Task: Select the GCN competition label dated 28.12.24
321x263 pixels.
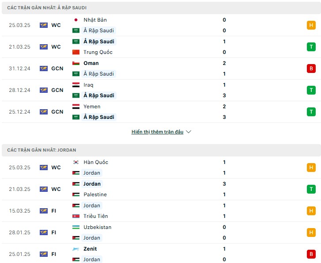Action: tap(57, 90)
